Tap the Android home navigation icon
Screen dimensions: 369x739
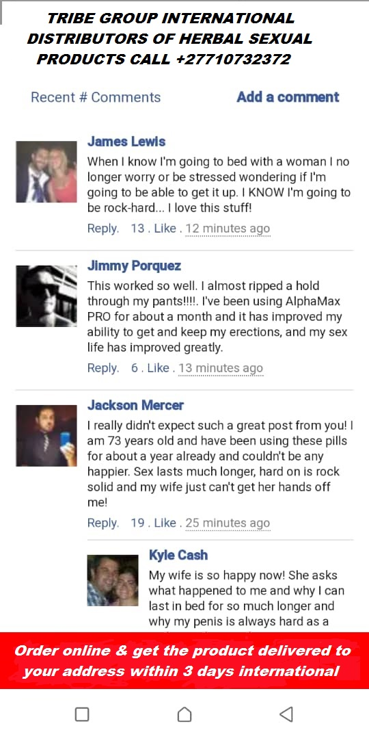click(184, 714)
